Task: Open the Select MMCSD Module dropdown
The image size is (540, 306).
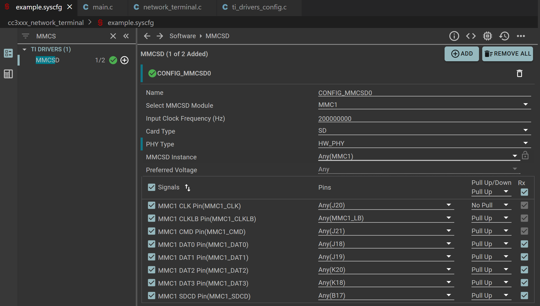Action: pyautogui.click(x=425, y=105)
